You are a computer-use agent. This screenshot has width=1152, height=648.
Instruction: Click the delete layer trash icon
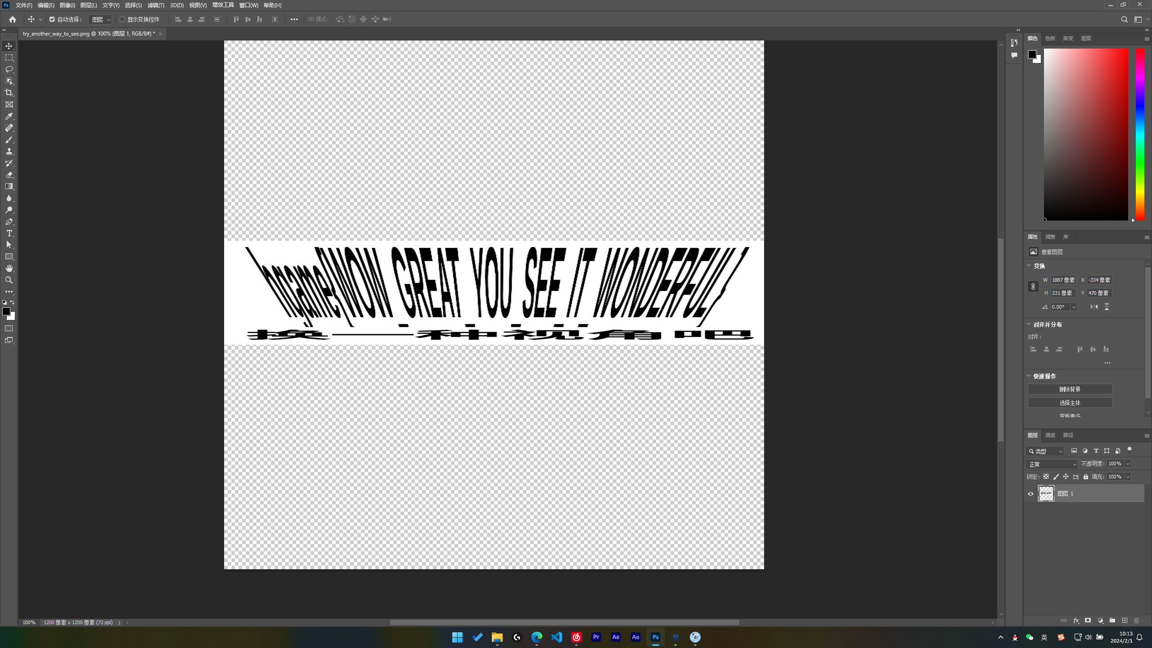point(1136,620)
